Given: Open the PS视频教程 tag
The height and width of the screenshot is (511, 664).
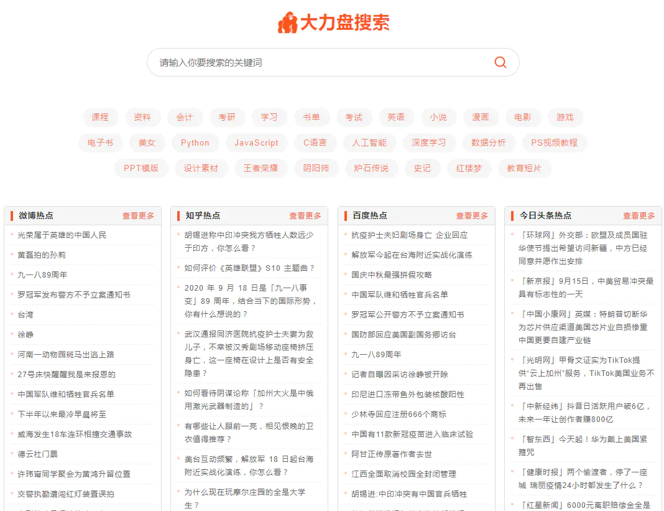Looking at the screenshot, I should click(555, 143).
